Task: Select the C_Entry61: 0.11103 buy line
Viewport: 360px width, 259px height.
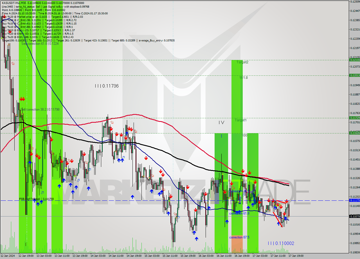Action: [39, 23]
